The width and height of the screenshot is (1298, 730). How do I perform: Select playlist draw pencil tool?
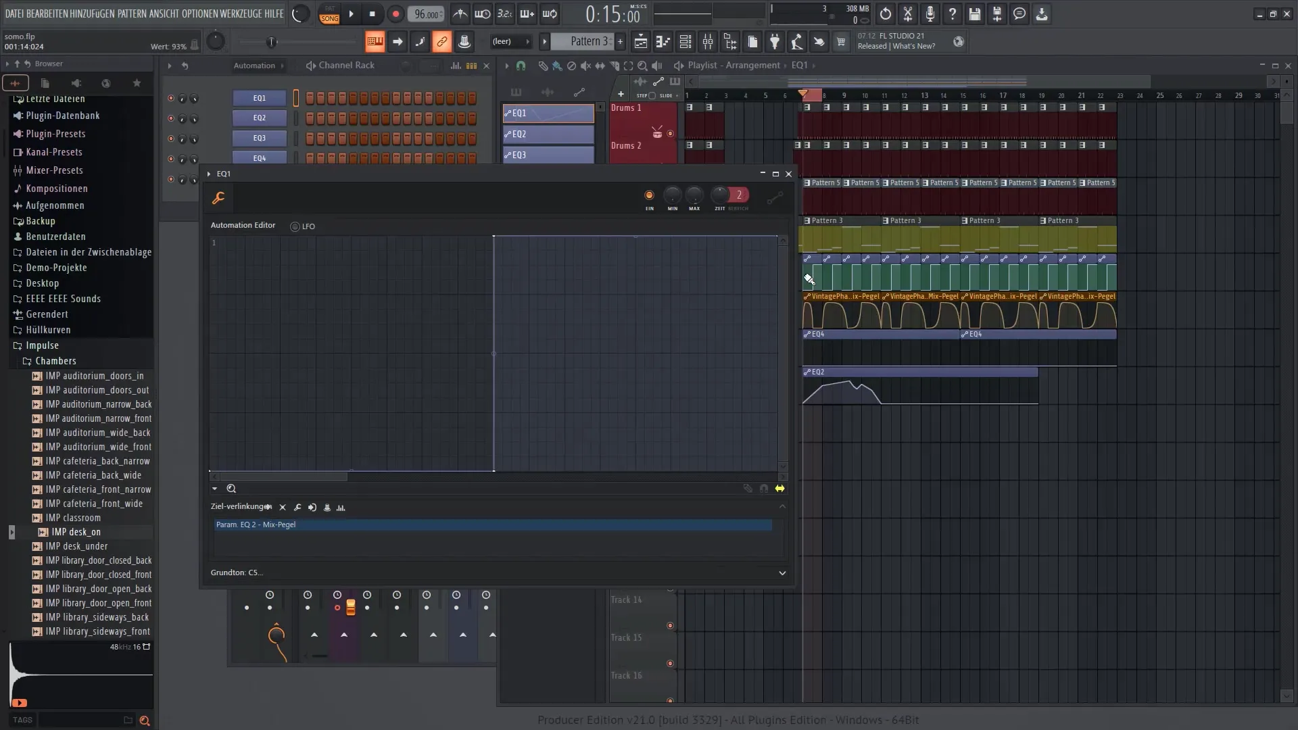click(543, 66)
